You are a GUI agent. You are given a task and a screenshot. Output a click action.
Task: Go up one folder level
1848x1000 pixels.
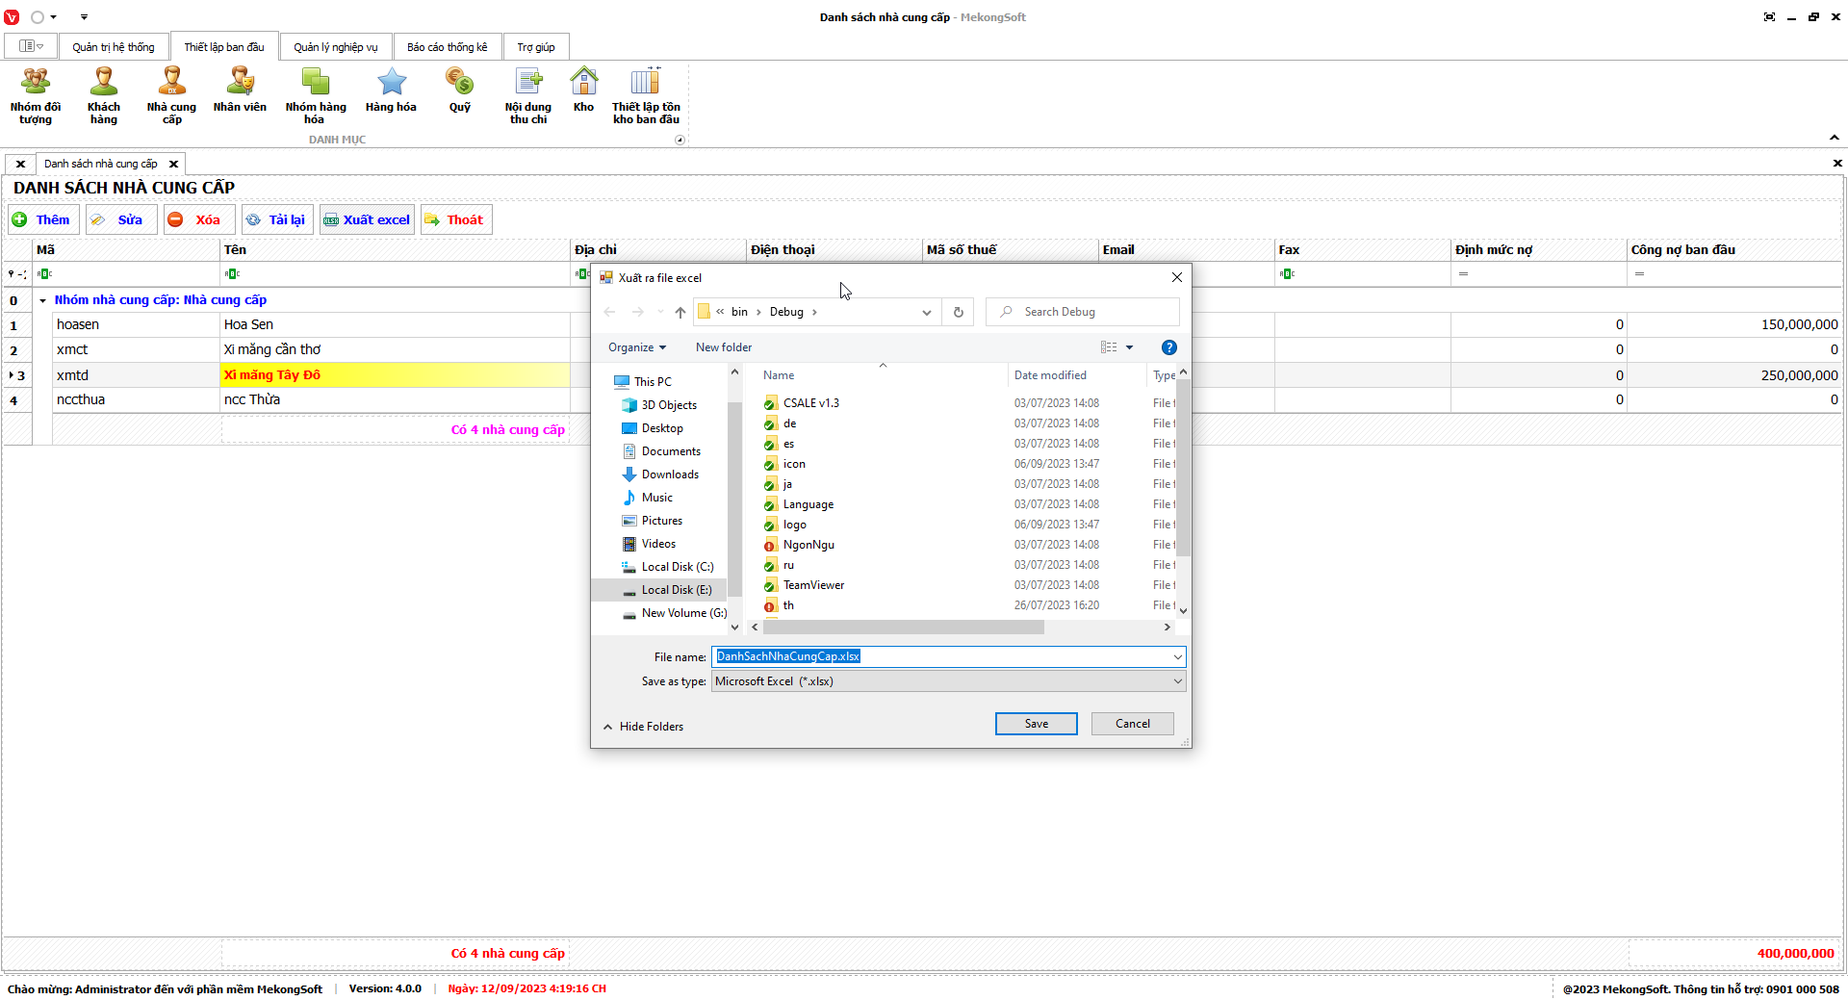click(x=680, y=312)
